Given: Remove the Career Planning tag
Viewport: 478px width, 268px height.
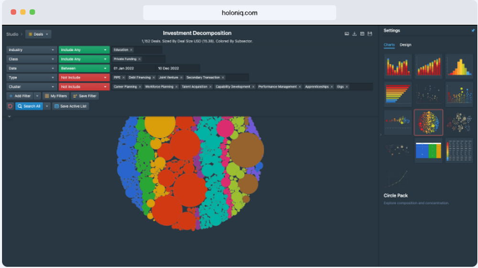Looking at the screenshot, I should [140, 87].
